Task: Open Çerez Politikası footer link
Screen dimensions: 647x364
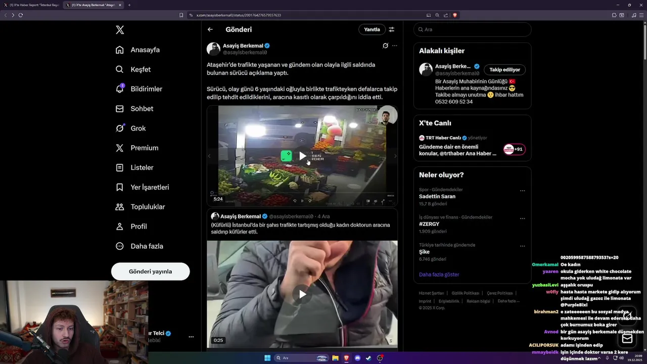Action: pos(499,293)
